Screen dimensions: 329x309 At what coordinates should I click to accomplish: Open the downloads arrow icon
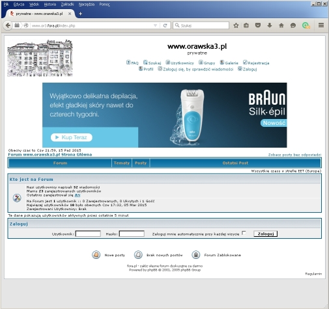(x=270, y=25)
